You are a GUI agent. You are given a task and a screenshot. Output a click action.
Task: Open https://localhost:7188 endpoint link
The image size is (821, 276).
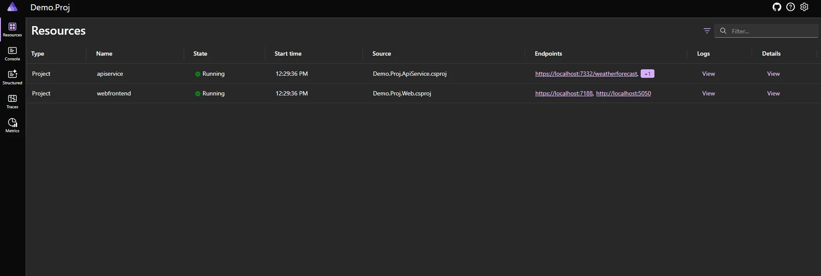pyautogui.click(x=564, y=93)
